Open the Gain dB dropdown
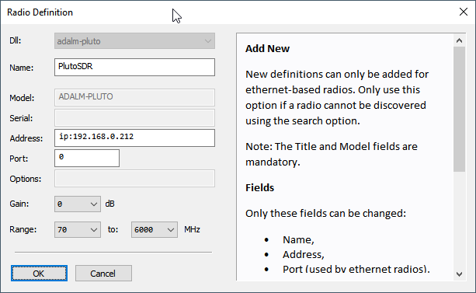 78,204
